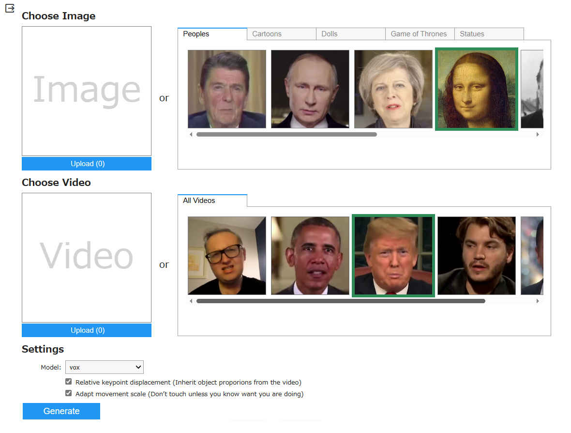The height and width of the screenshot is (433, 571).
Task: Toggle Relative keypoint displacement checkbox
Action: pos(68,382)
